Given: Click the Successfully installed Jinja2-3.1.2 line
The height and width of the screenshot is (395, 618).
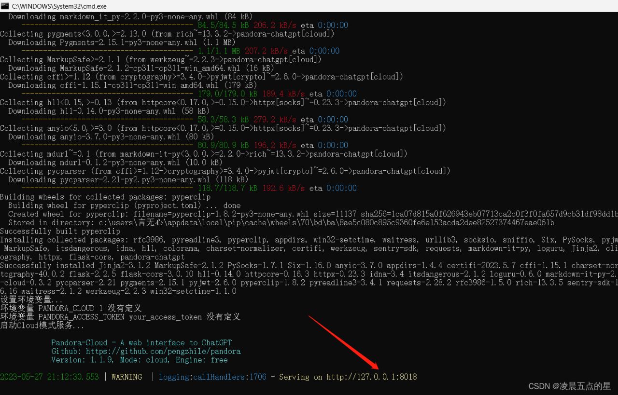Looking at the screenshot, I should pos(309,265).
